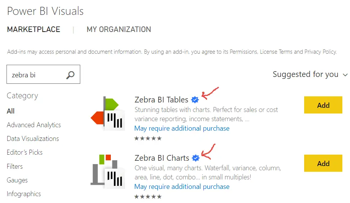Switch to the My Organization tab

pyautogui.click(x=119, y=29)
